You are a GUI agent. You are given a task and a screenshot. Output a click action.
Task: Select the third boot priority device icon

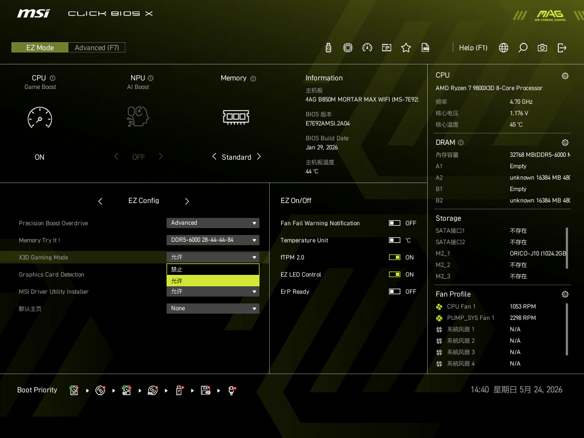[x=126, y=390]
